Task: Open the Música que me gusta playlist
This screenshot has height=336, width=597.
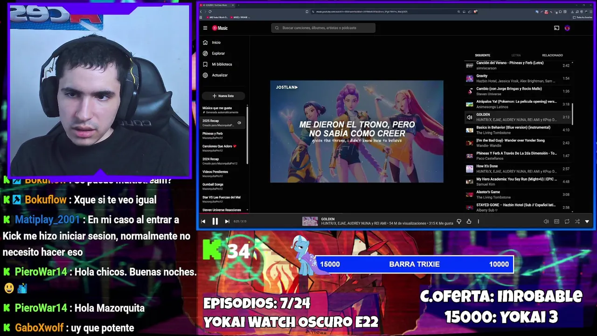Action: pos(223,110)
